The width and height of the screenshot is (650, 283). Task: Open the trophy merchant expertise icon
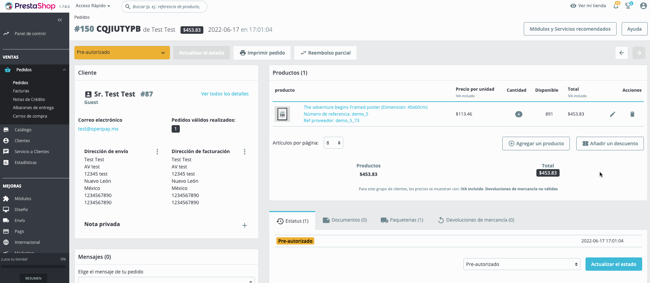point(628,6)
